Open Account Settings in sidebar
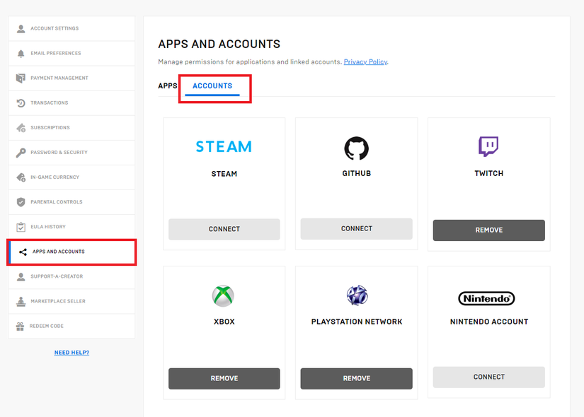The width and height of the screenshot is (584, 417). click(72, 29)
